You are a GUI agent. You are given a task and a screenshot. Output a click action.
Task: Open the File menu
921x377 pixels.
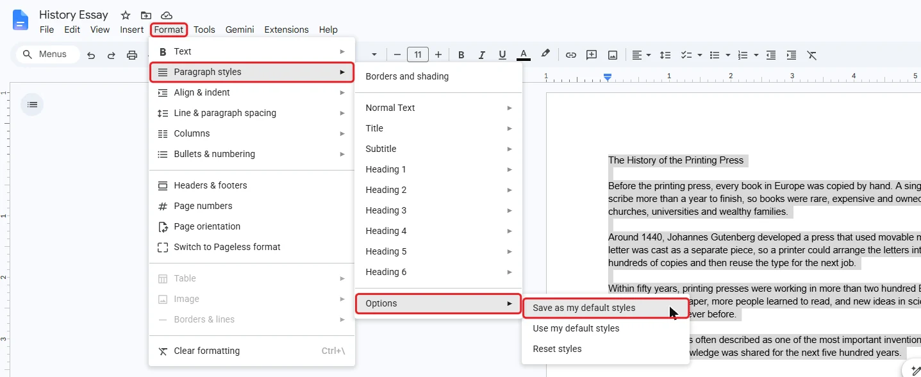click(x=47, y=29)
